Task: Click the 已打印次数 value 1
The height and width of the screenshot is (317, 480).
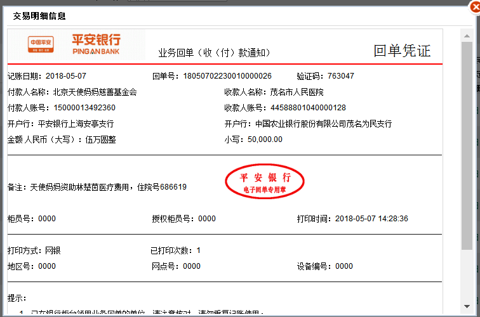Action: click(198, 250)
